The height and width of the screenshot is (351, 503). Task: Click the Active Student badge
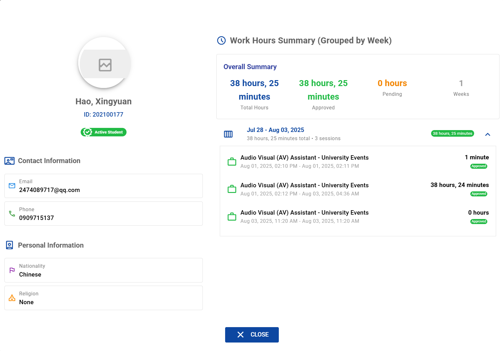point(104,132)
